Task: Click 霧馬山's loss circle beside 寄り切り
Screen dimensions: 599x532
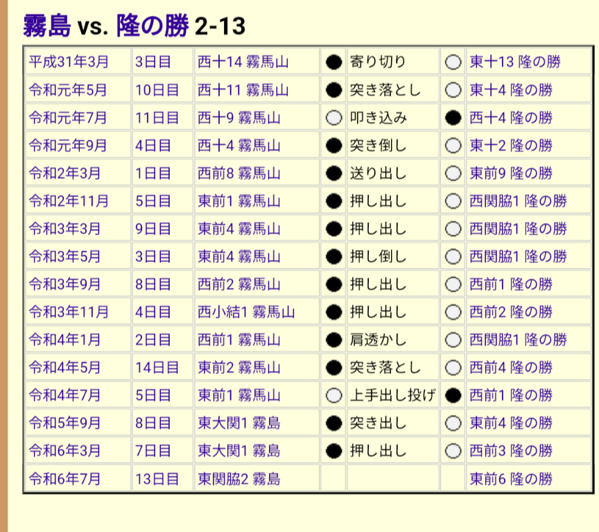Action: 333,62
